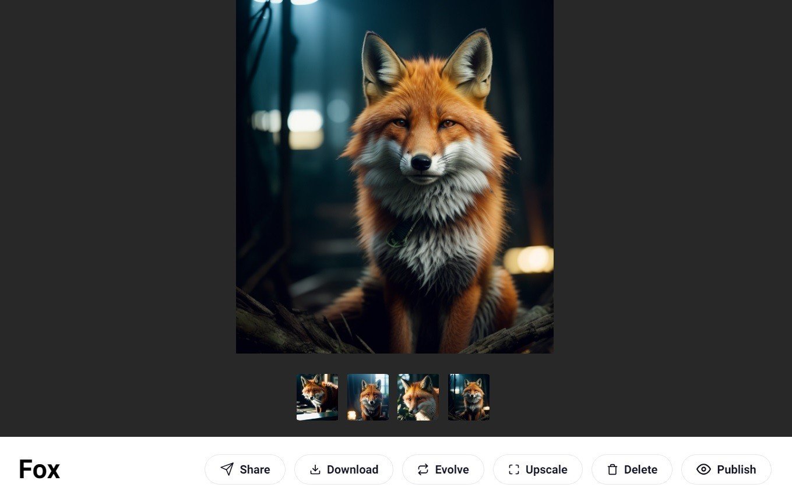This screenshot has width=792, height=491.
Task: Select the fourth fox thumbnail
Action: 469,397
